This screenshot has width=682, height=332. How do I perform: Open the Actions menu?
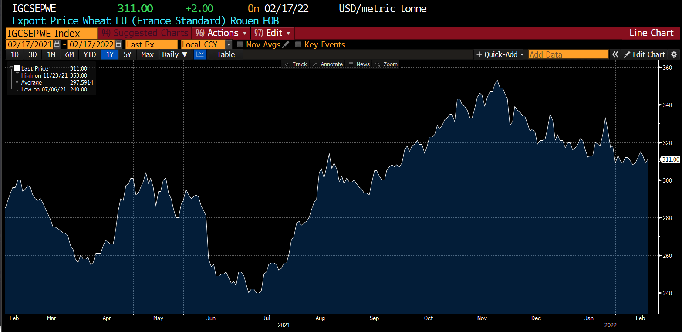click(222, 33)
